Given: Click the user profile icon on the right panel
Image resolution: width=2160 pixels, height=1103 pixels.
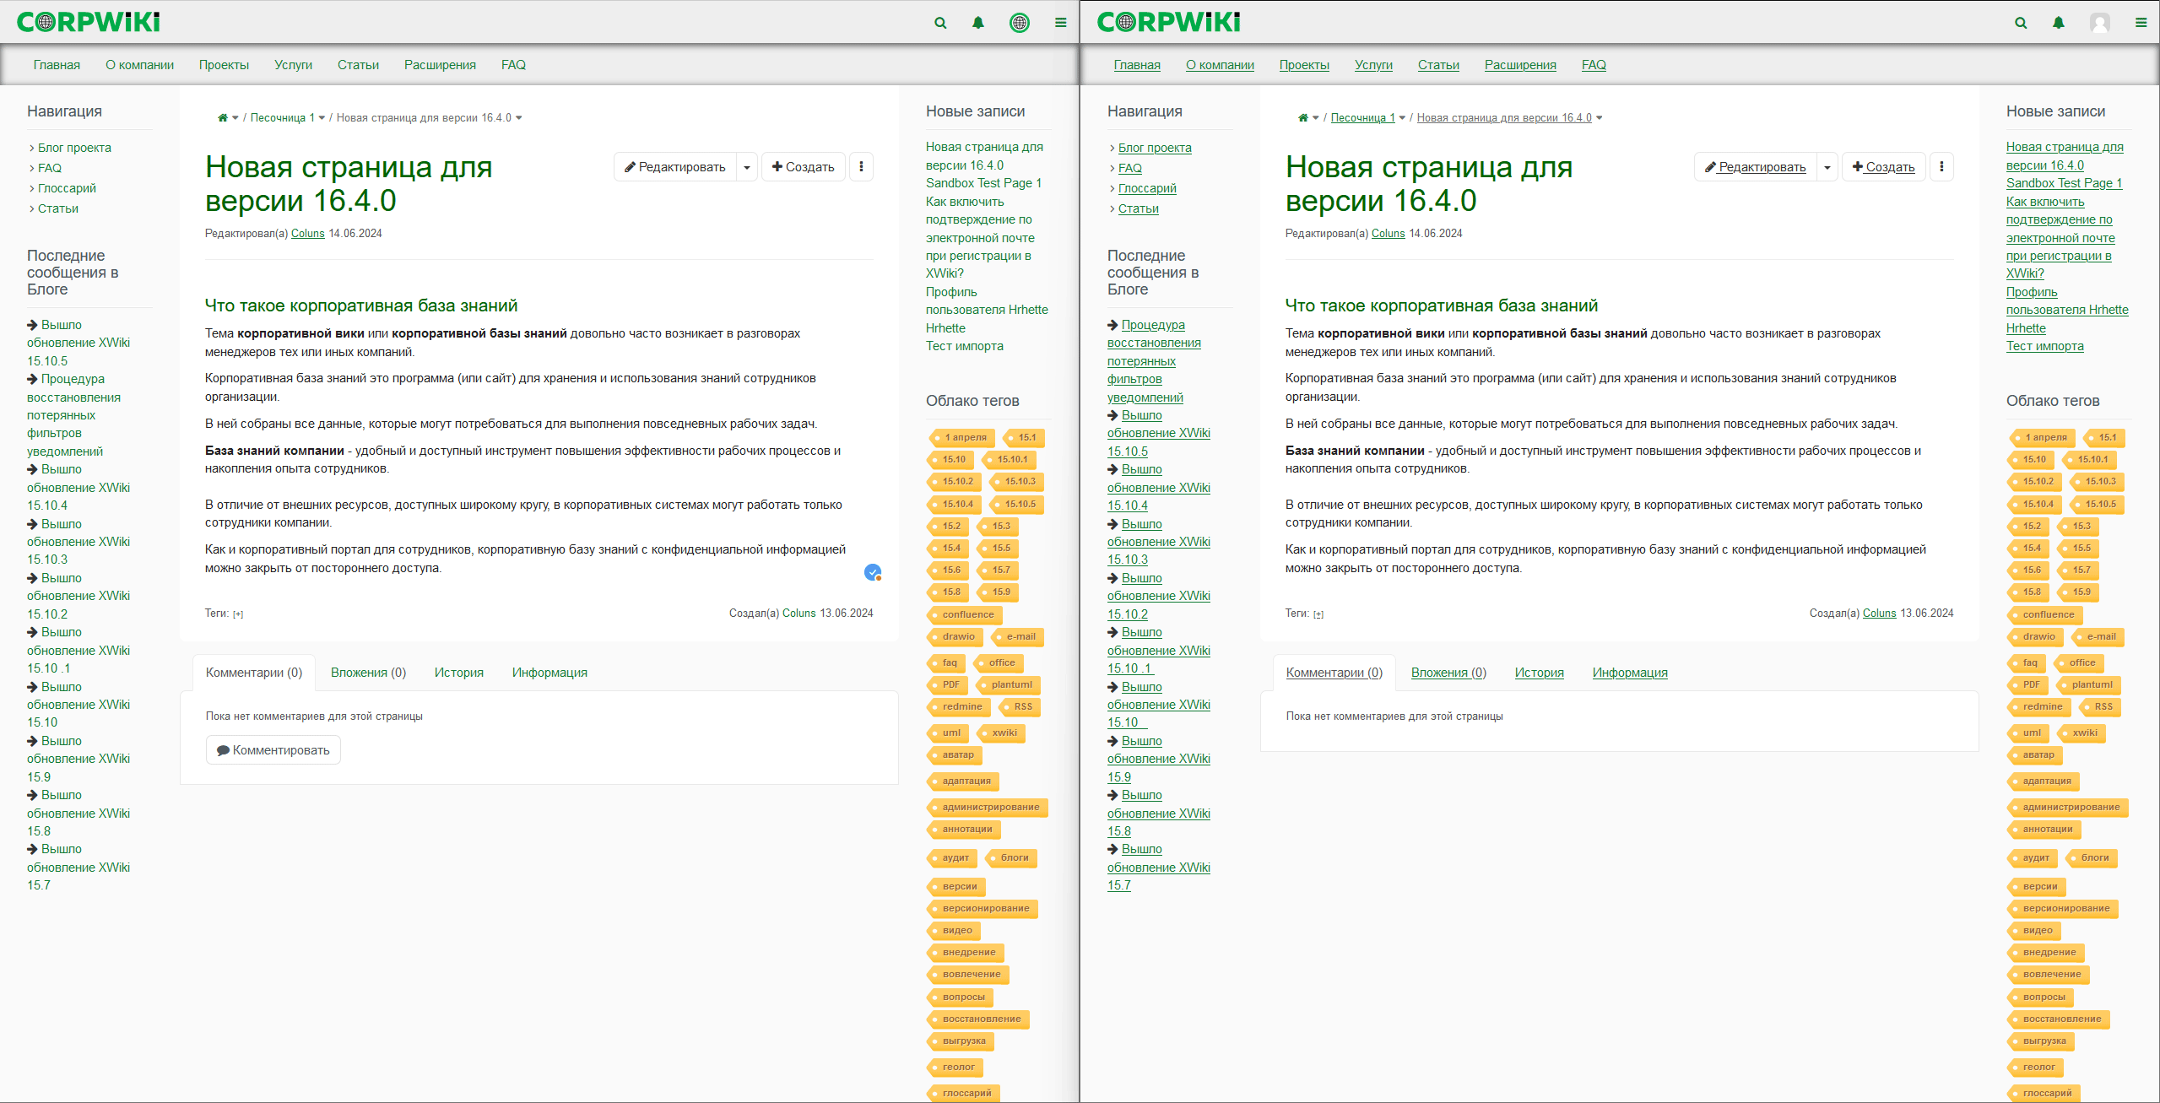Looking at the screenshot, I should click(2099, 24).
